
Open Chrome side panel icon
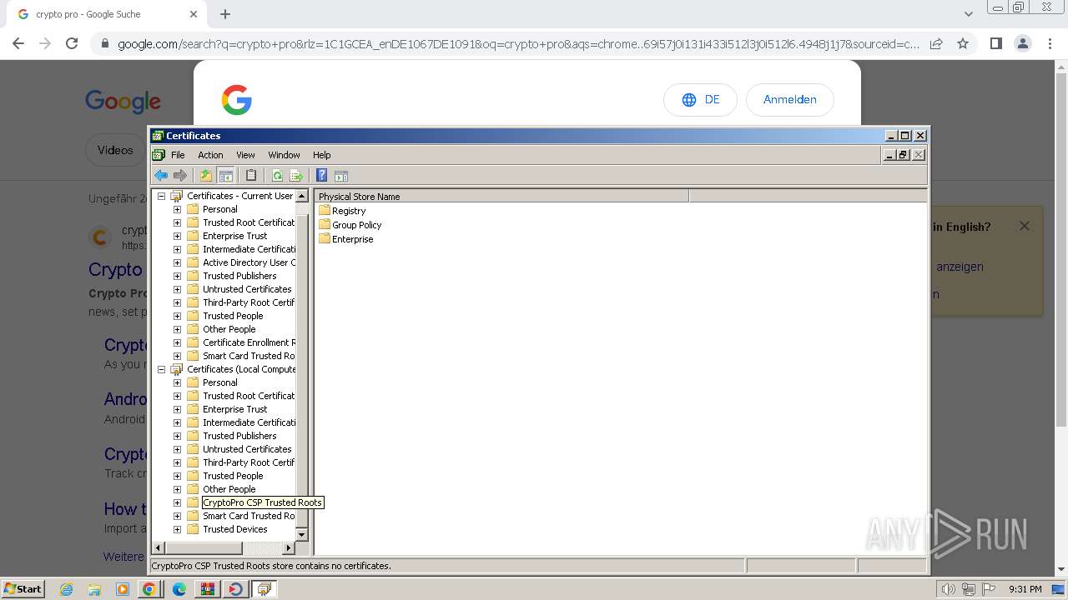coord(995,43)
